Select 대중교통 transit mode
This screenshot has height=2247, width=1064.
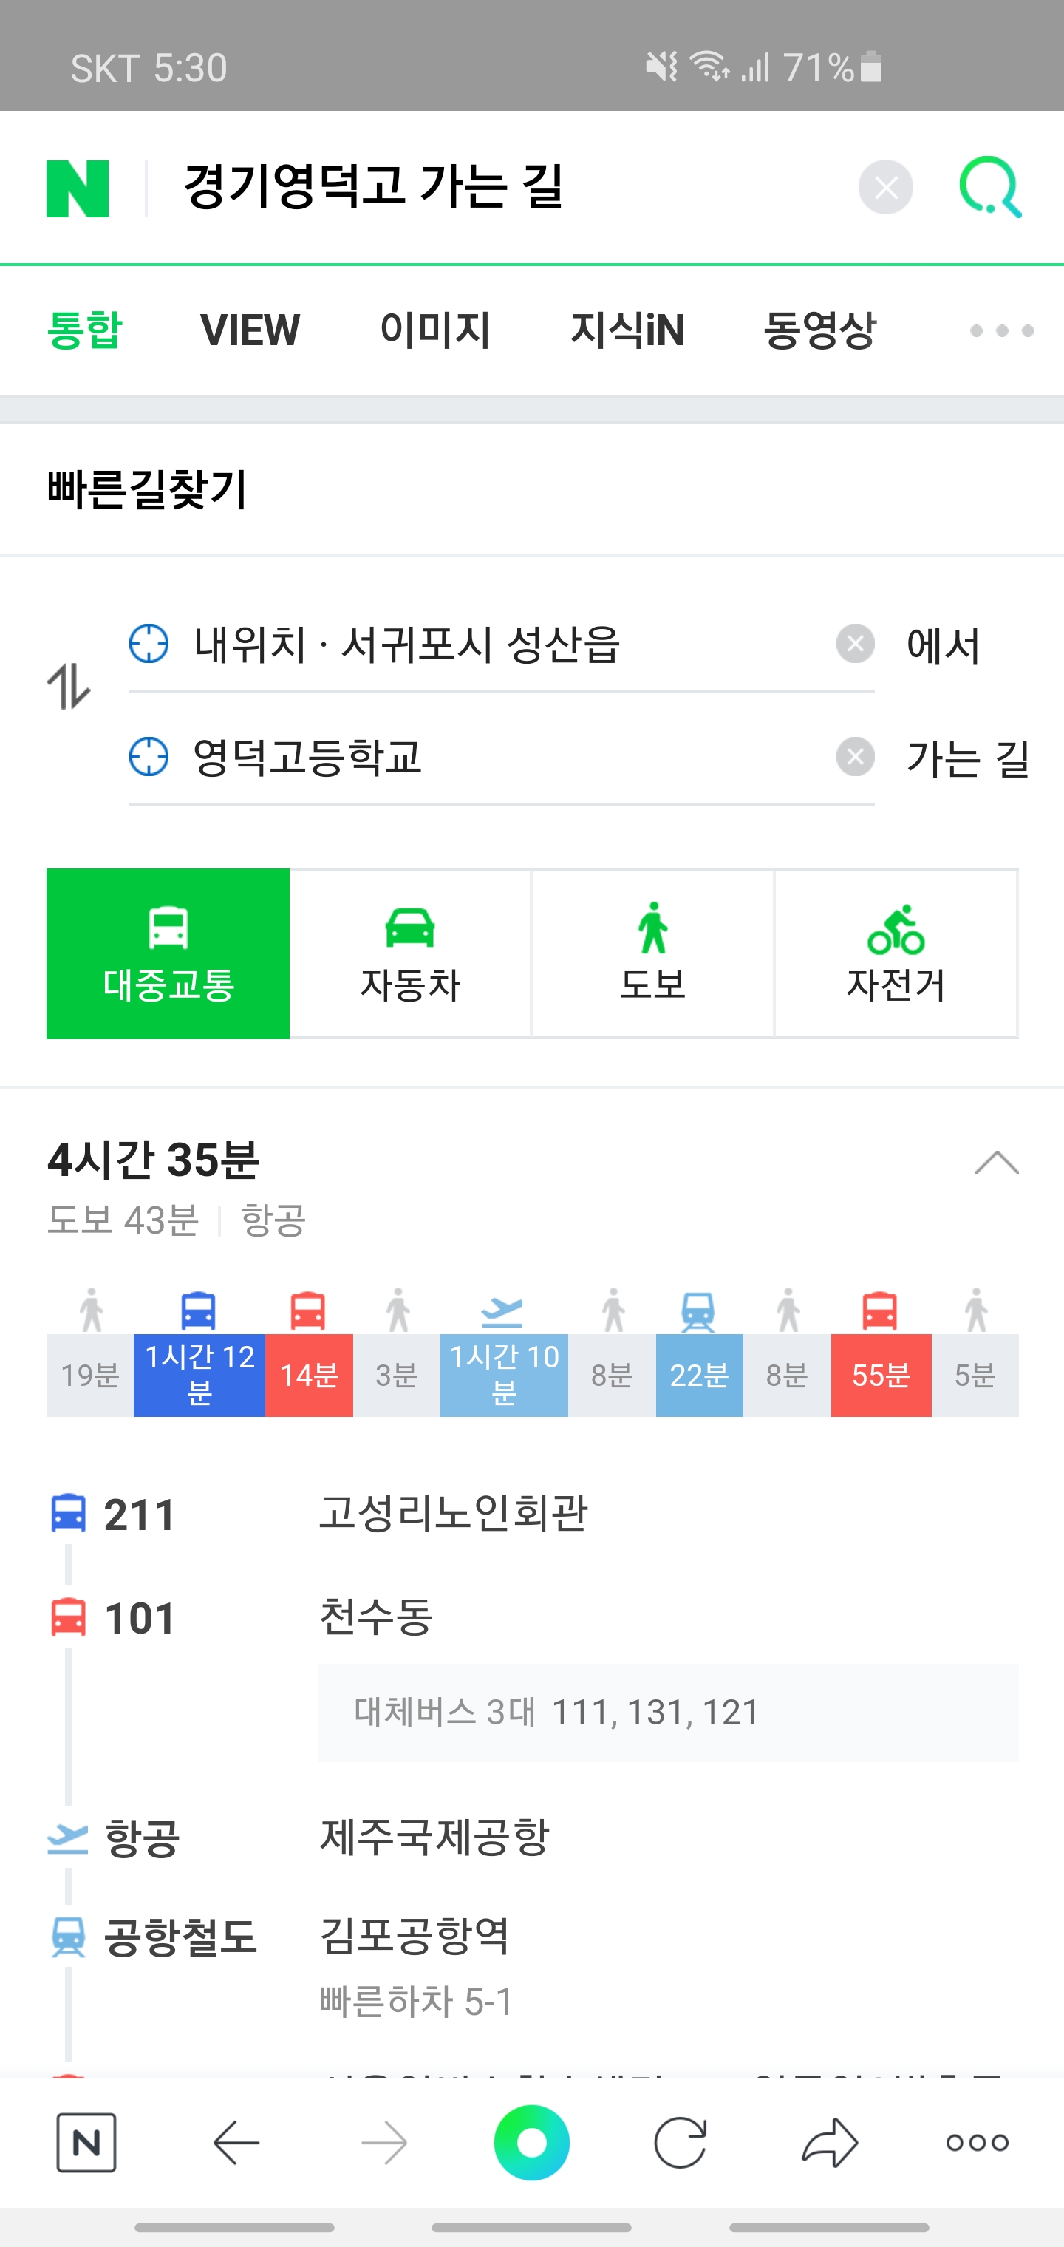168,953
